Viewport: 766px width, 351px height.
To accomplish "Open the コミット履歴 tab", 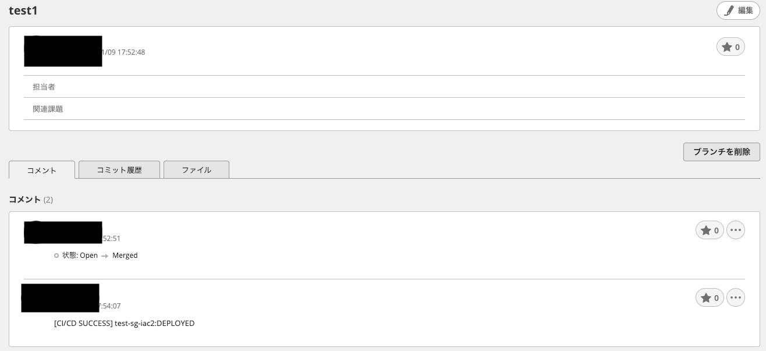I will click(x=119, y=170).
